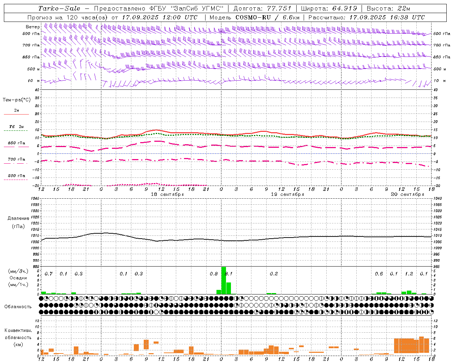This screenshot has width=452, height=362.
Task: Click the precipitation value "1.2"
Action: click(409, 274)
